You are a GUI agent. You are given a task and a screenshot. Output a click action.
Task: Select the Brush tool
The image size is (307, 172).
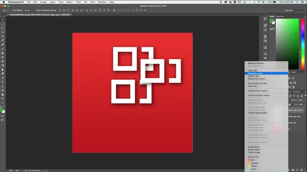tap(2, 49)
